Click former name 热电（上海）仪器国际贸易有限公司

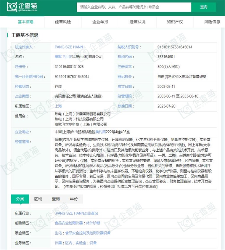pyautogui.click(x=83, y=114)
